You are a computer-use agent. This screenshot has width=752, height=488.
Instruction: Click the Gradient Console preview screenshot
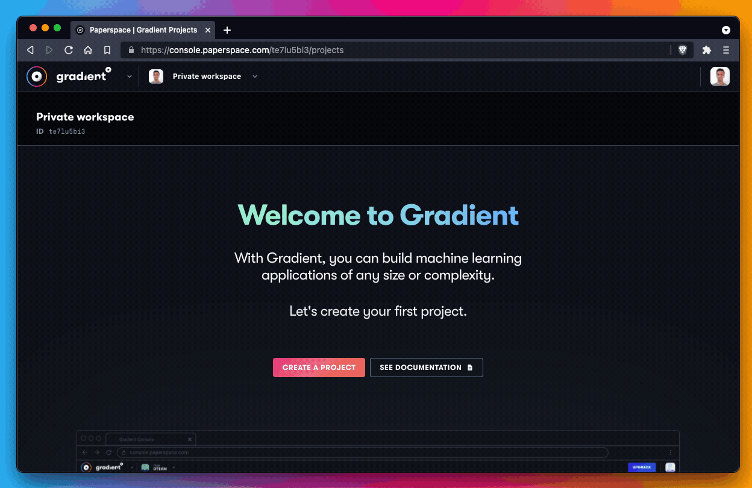pos(378,451)
